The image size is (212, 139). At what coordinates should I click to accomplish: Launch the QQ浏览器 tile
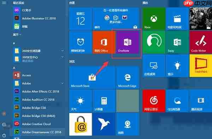coord(177,101)
